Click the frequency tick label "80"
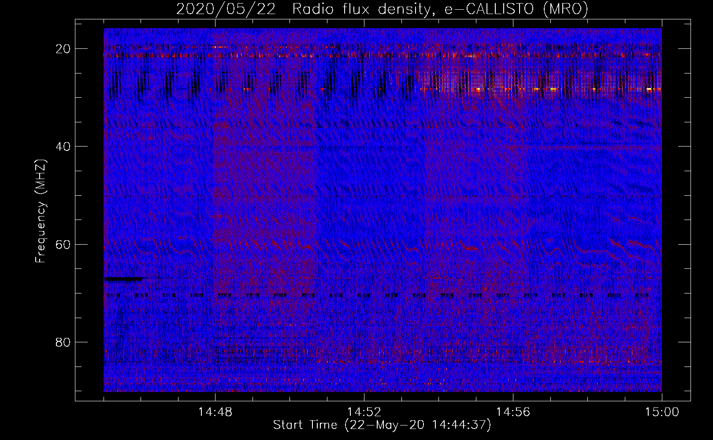Screen dimensions: 713x440 [x=63, y=342]
